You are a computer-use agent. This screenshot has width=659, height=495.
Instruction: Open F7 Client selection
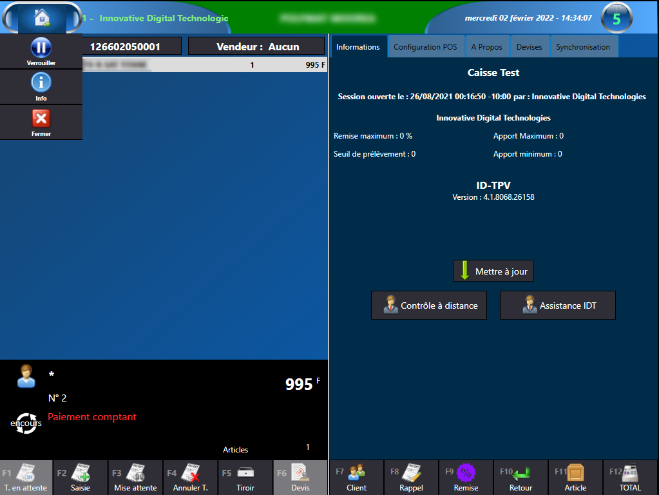[x=356, y=478]
